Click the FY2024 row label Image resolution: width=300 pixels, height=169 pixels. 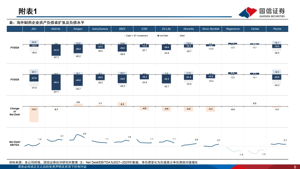15,48
